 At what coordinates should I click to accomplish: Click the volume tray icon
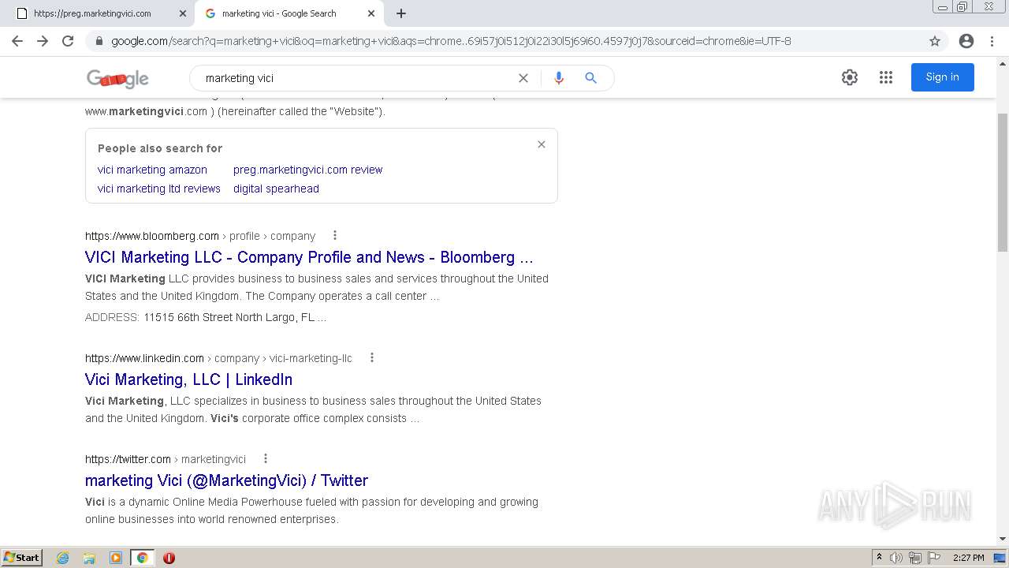896,558
